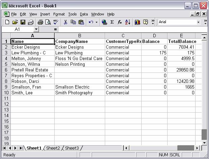Click the Sort Ascending icon
The width and height of the screenshot is (209, 159).
[x=128, y=22]
